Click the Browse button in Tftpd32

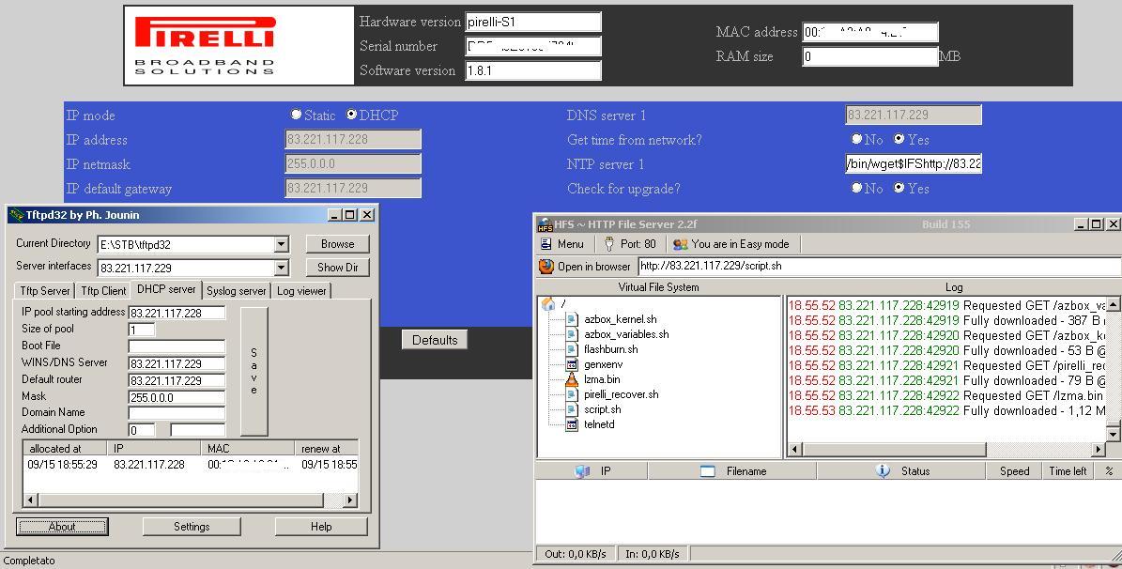point(338,244)
